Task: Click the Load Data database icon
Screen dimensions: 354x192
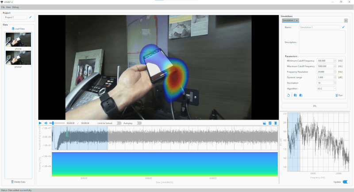Action: click(13, 29)
